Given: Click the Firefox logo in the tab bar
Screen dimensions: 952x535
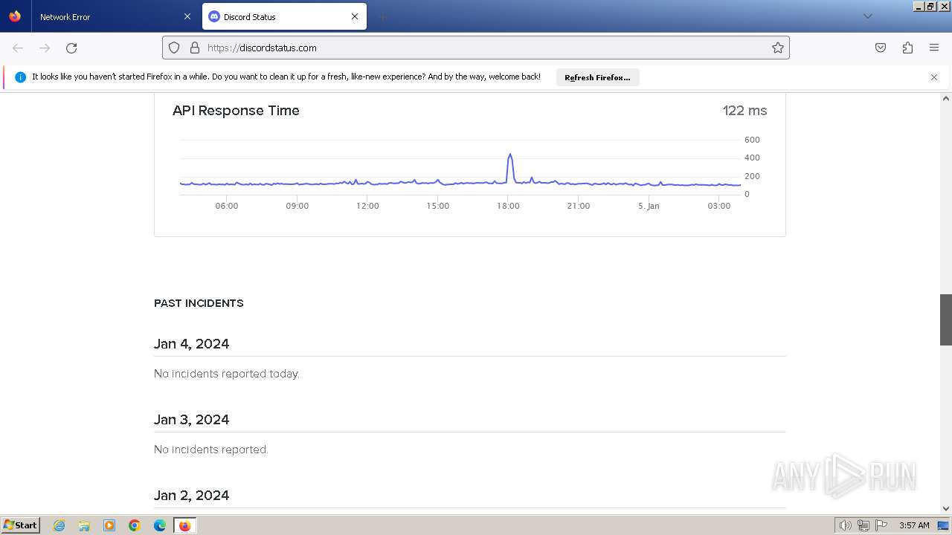Looking at the screenshot, I should (x=15, y=16).
